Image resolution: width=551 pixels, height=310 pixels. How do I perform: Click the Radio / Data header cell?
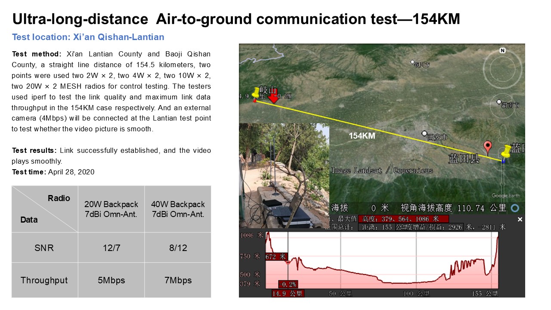pyautogui.click(x=45, y=209)
